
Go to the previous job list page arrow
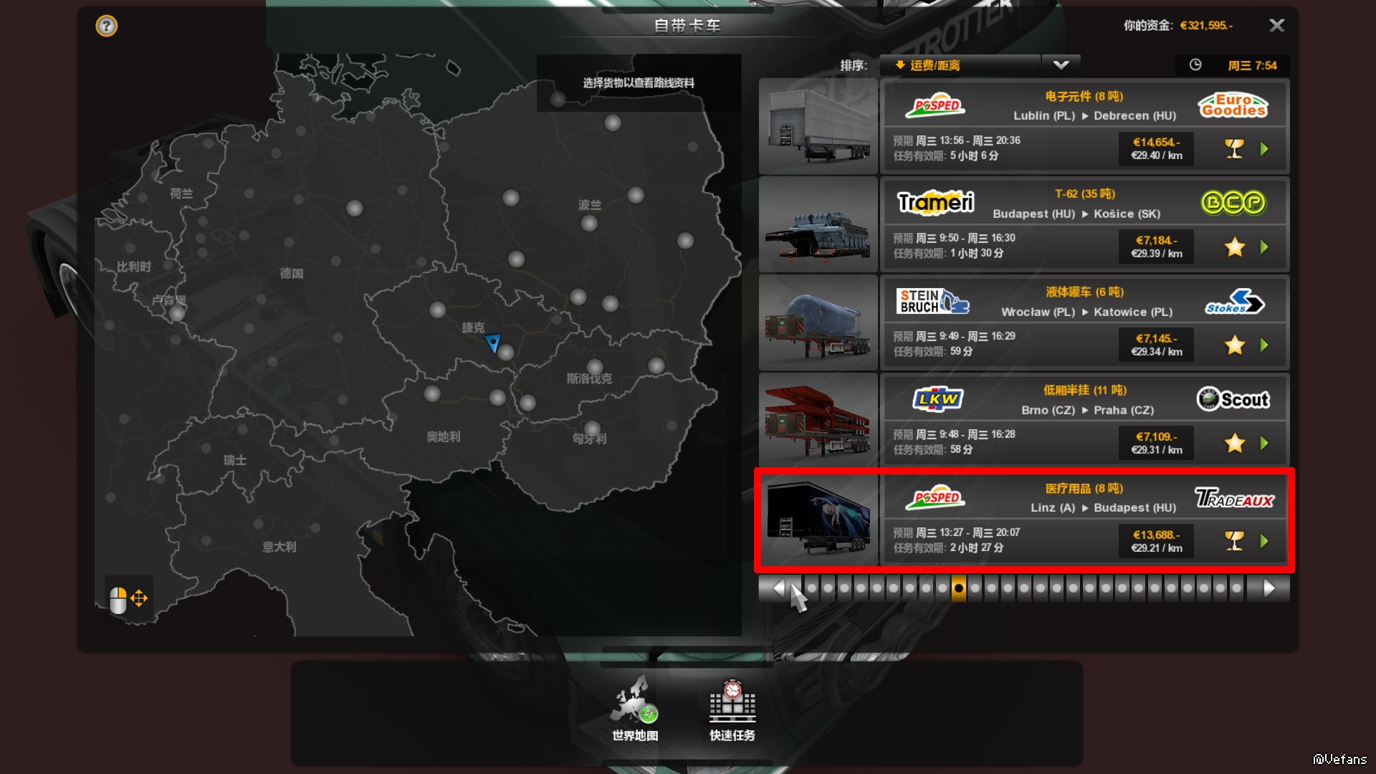(x=779, y=588)
